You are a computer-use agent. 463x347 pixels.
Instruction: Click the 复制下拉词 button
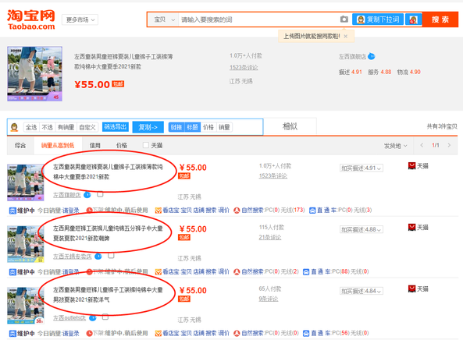378,19
